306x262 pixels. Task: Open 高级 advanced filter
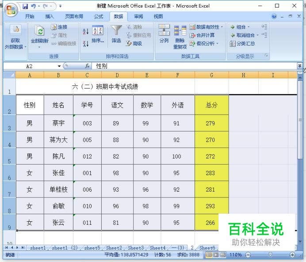[134, 43]
